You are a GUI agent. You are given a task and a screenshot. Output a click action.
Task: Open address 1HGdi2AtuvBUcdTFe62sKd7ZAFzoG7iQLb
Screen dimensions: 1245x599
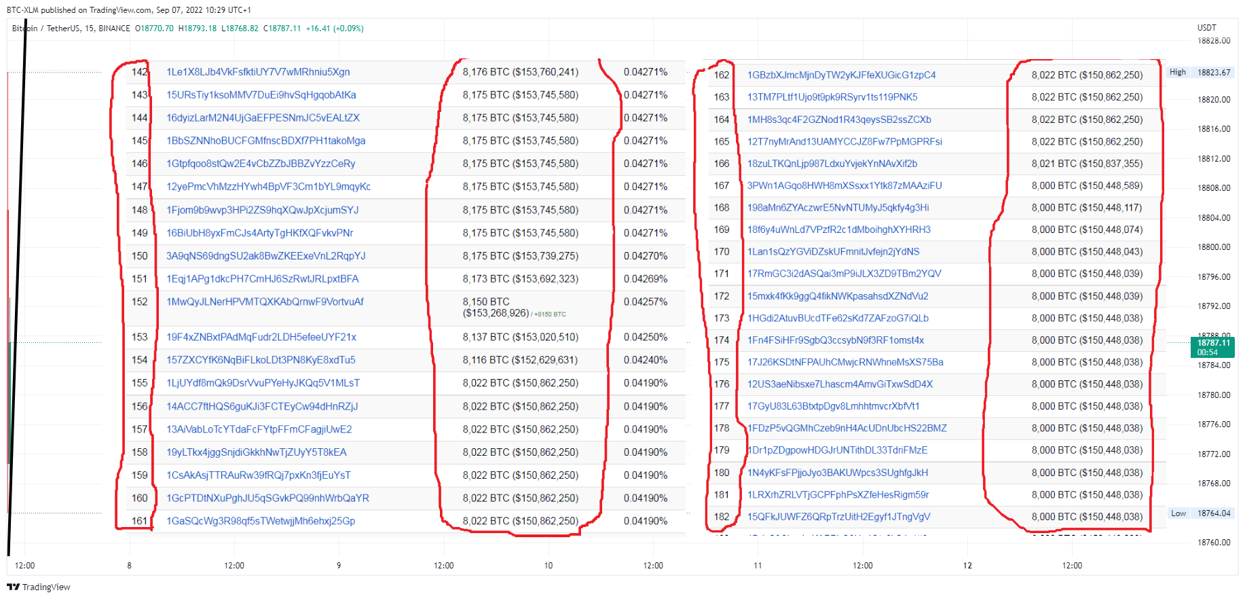[x=838, y=318]
